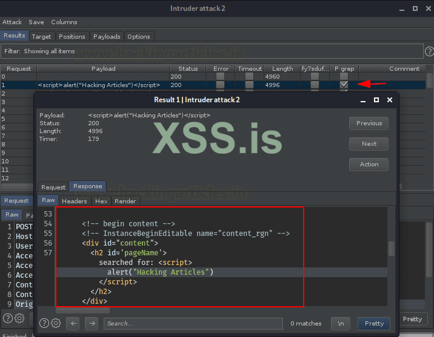Viewport: 434px width, 337px height.
Task: Sort by the P grep column header
Action: click(344, 68)
